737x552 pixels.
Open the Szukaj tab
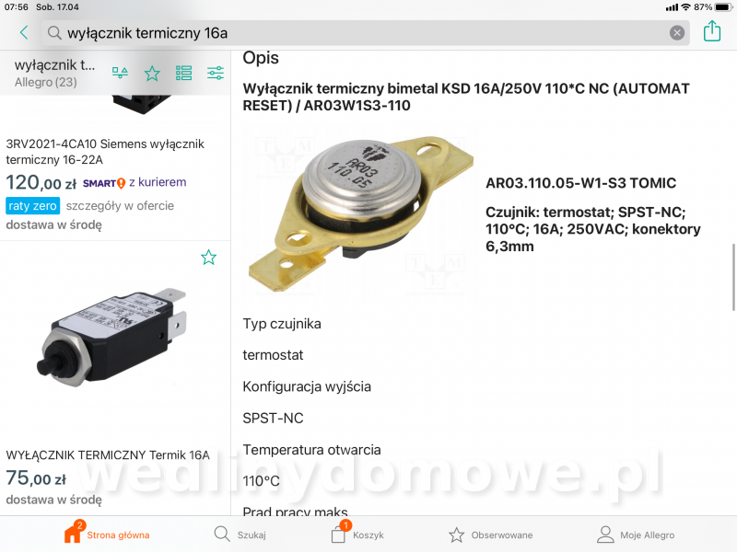pos(240,535)
